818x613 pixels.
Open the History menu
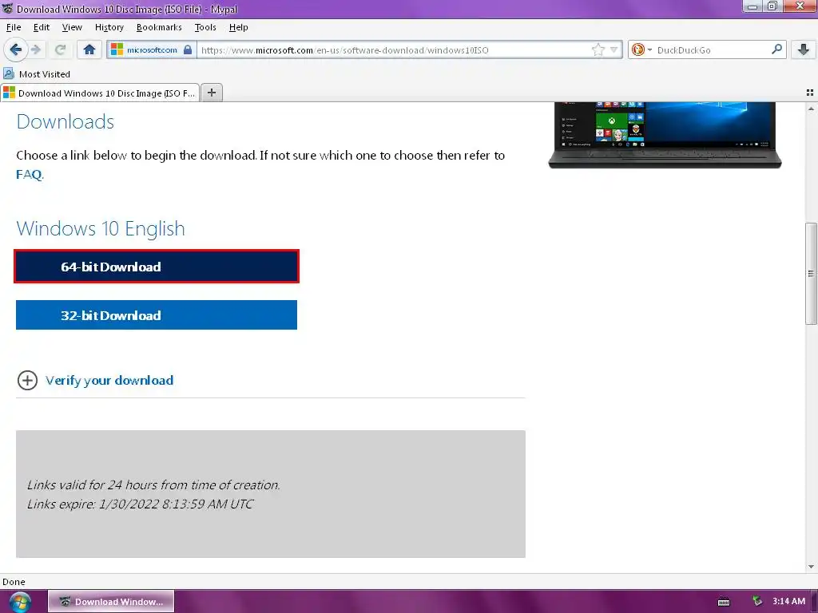pyautogui.click(x=109, y=27)
